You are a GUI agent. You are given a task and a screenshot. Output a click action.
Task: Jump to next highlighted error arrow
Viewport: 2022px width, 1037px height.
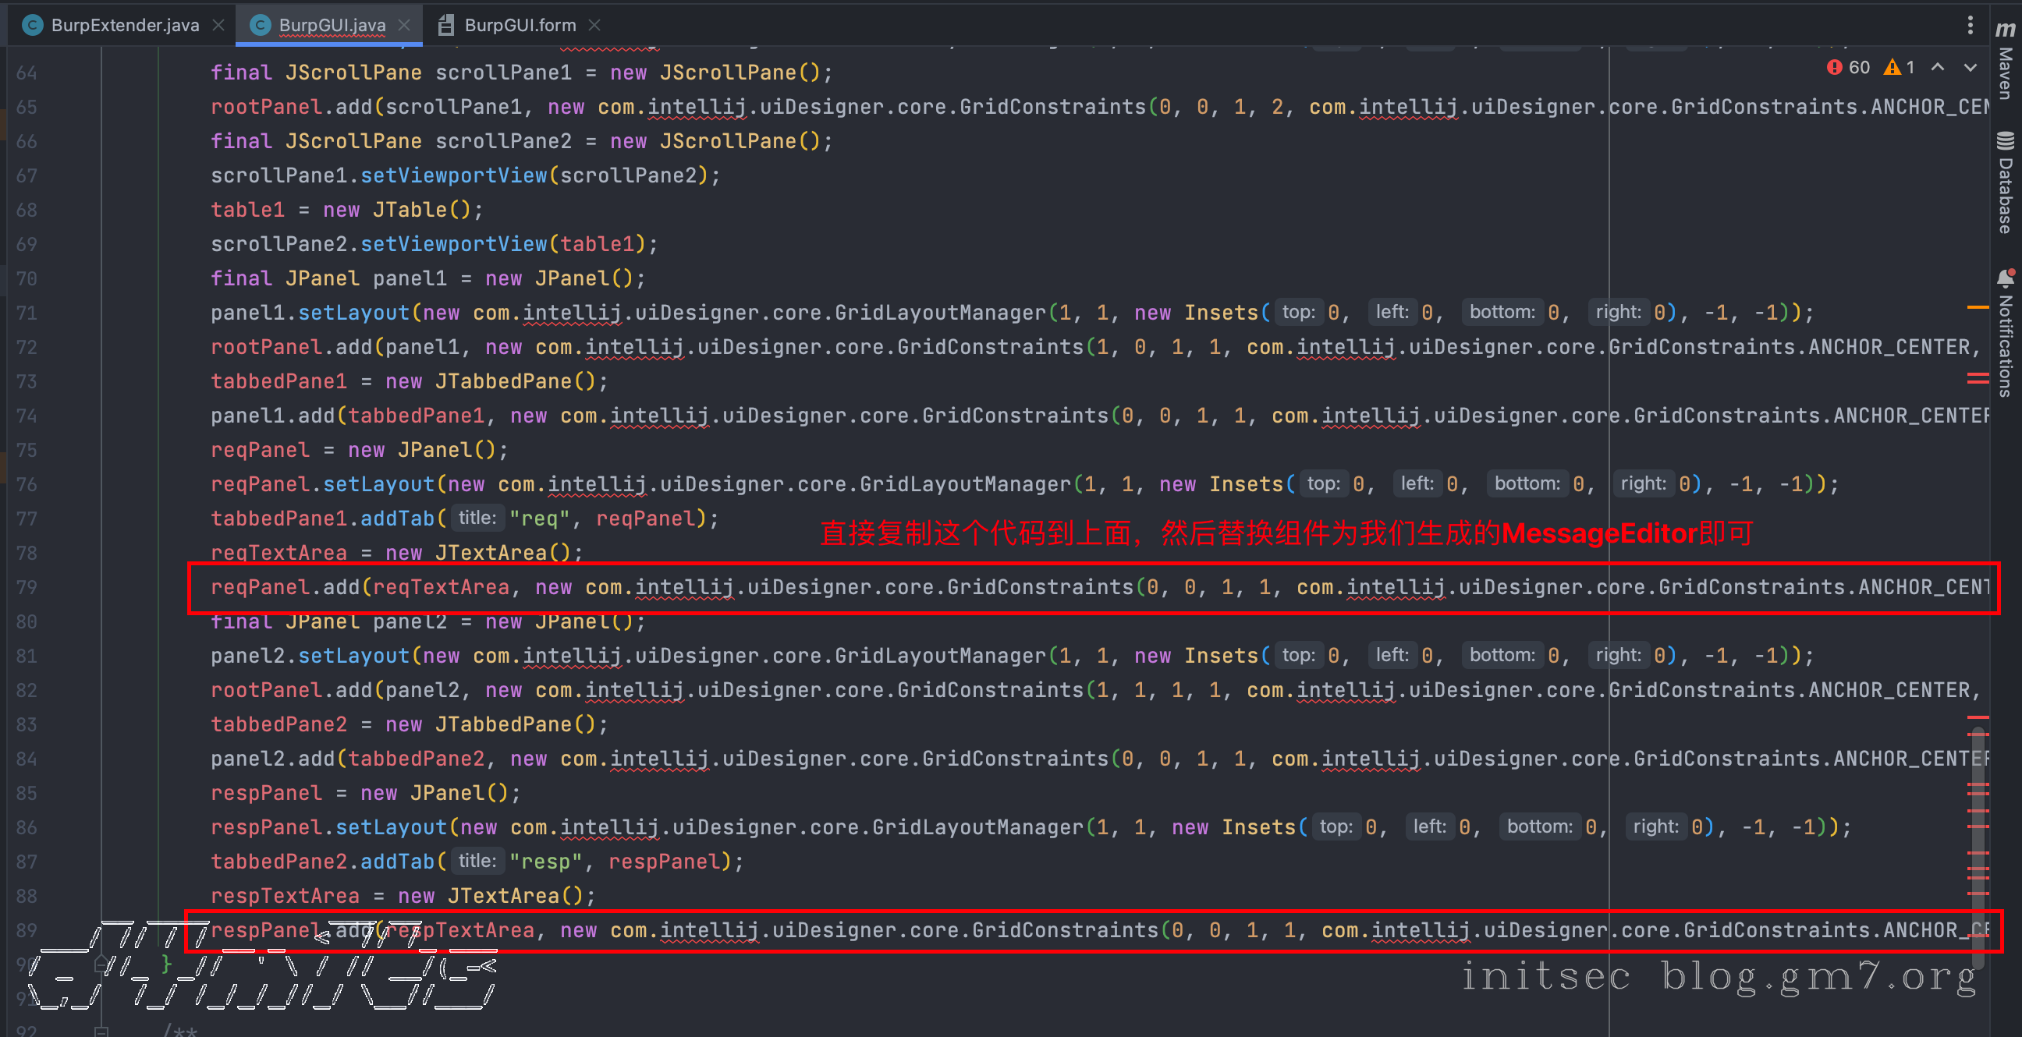pyautogui.click(x=1970, y=68)
